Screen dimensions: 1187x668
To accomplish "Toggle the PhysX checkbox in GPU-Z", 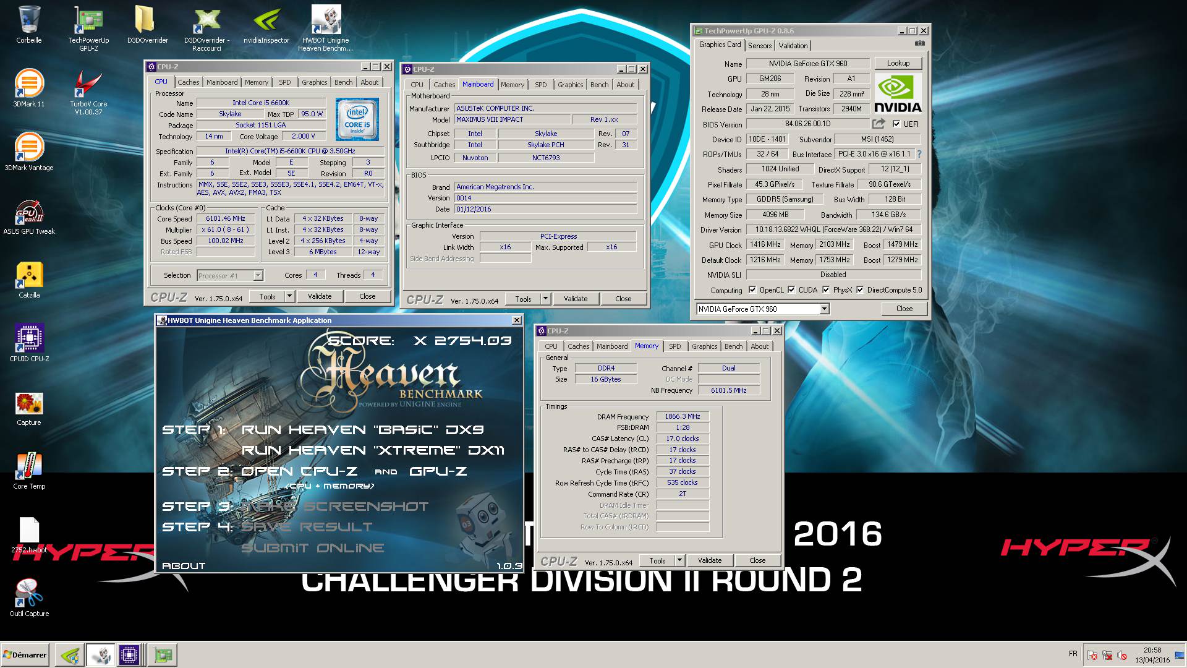I will [825, 289].
